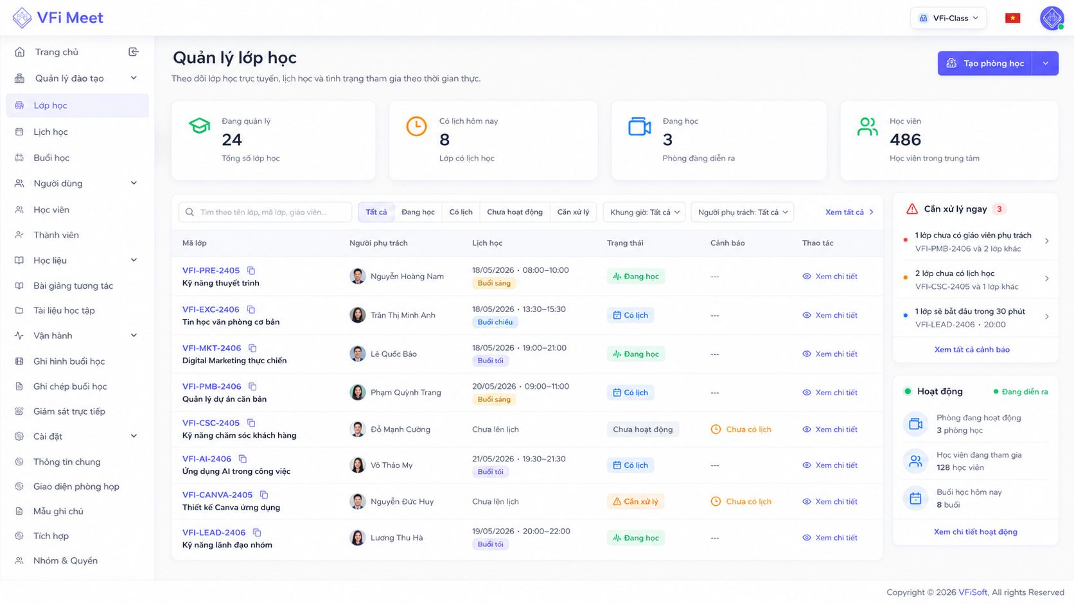Expand the Quản lý đào tạo menu

tap(77, 78)
